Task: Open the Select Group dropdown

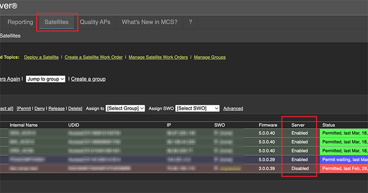Action: click(x=125, y=108)
